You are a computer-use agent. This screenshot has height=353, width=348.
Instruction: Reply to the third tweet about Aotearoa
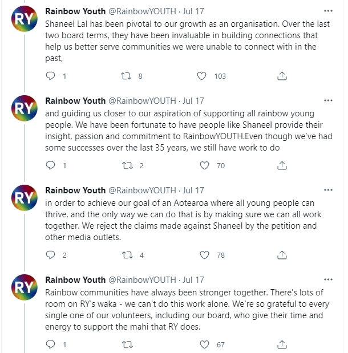point(50,255)
